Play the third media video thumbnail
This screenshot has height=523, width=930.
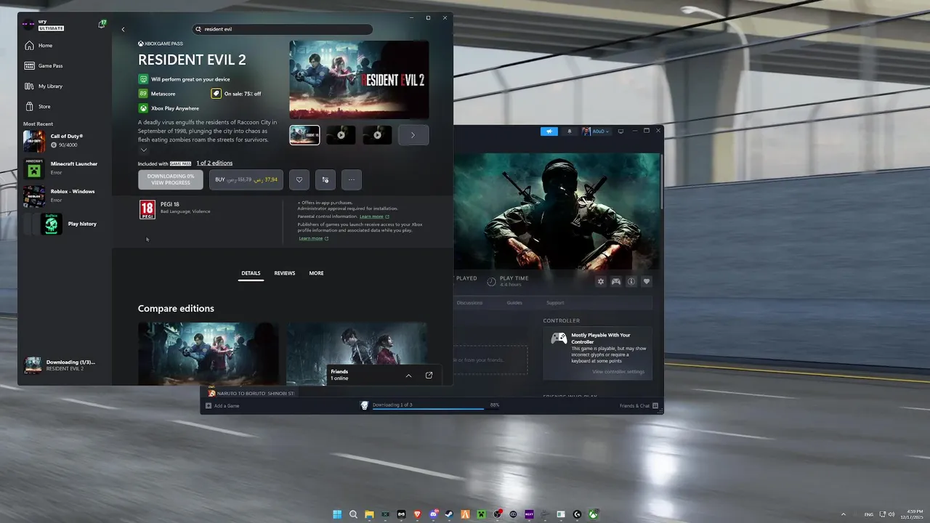377,135
